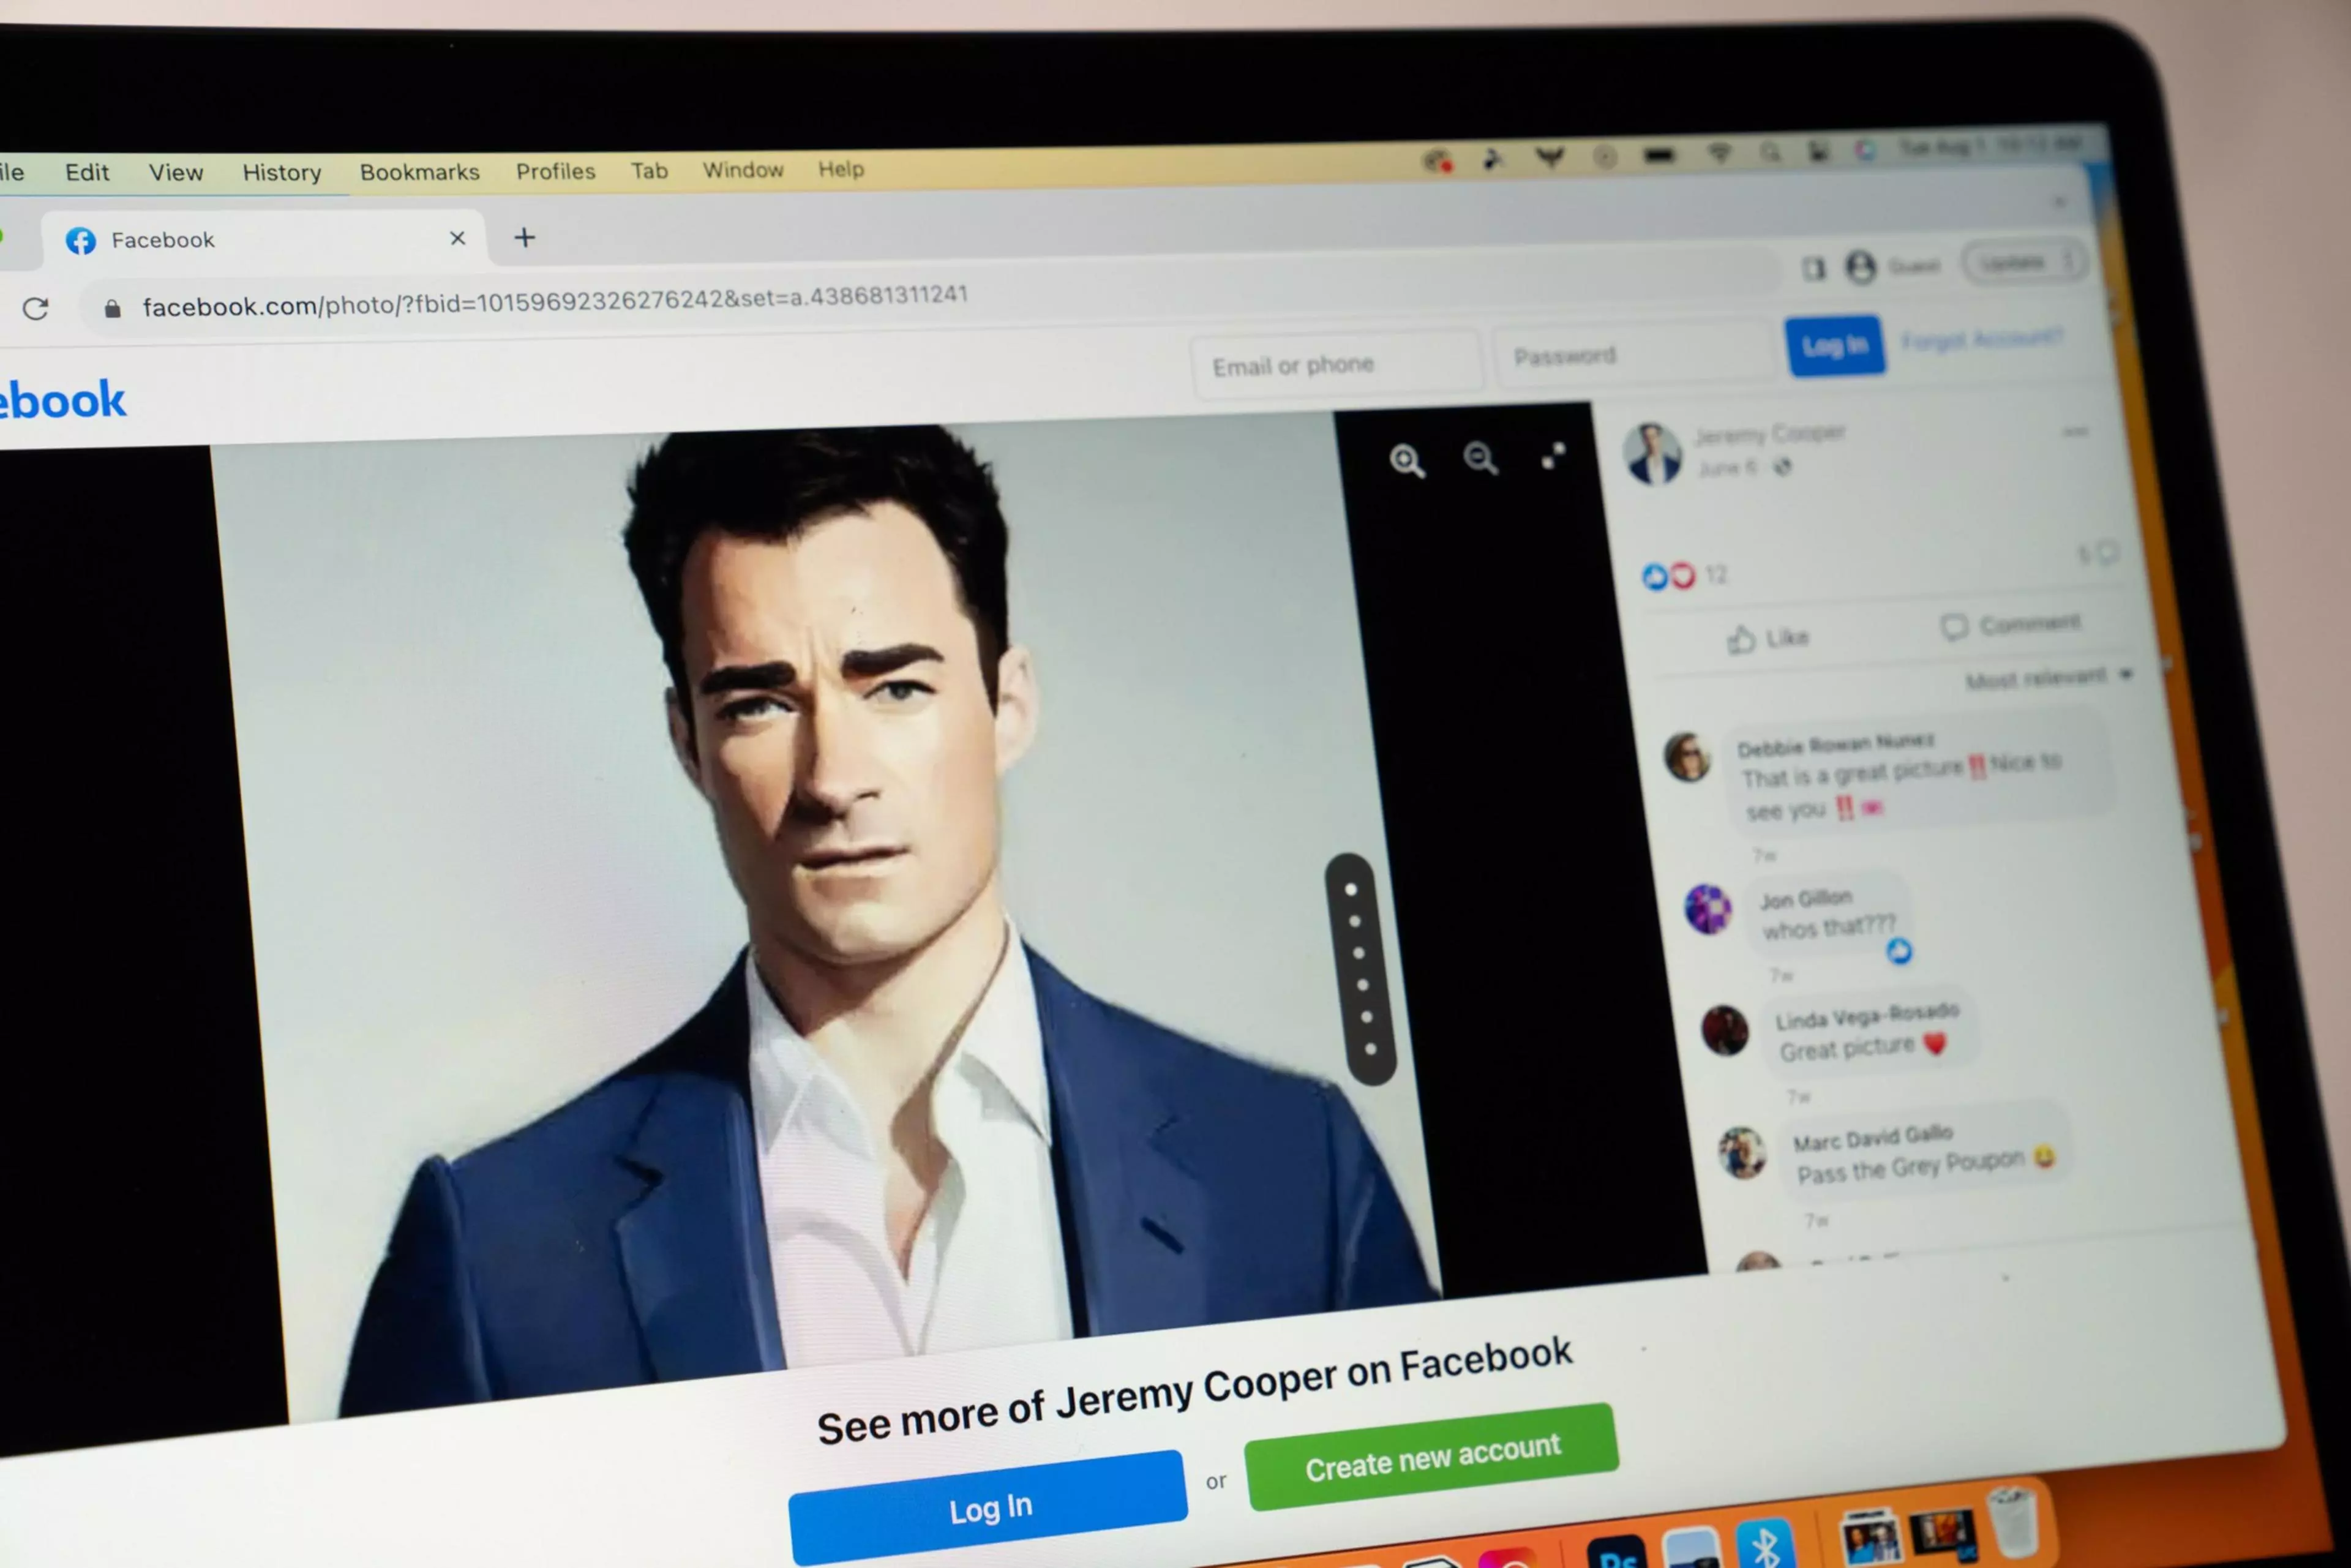
Task: Open the Bookmarks menu
Action: click(419, 172)
